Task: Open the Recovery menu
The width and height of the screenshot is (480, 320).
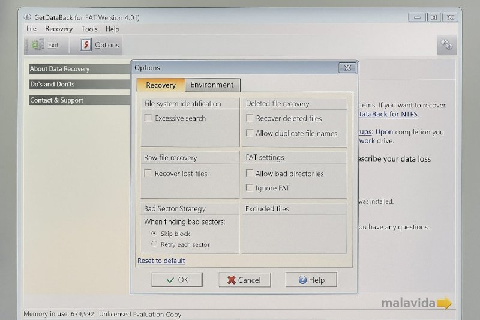Action: point(59,29)
